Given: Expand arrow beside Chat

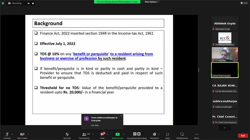Looking at the screenshot, I should 107,134.
